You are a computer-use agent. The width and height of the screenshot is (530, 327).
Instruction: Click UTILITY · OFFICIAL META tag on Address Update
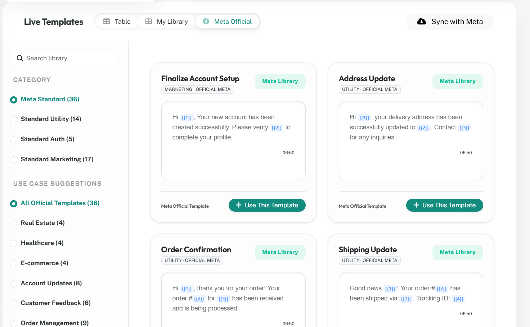pyautogui.click(x=370, y=89)
